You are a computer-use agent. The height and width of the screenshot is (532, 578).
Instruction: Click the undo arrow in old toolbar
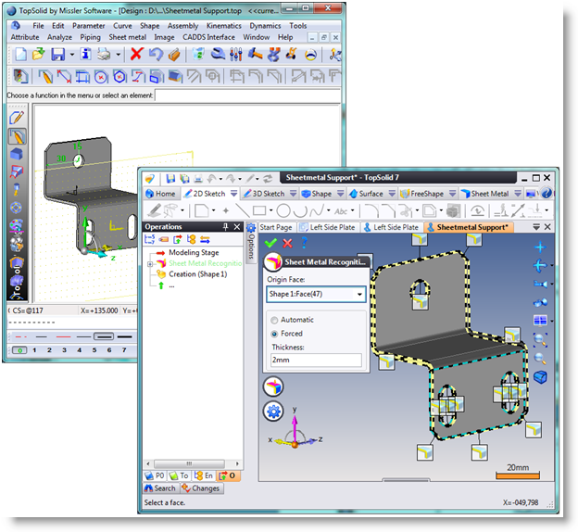[x=155, y=55]
